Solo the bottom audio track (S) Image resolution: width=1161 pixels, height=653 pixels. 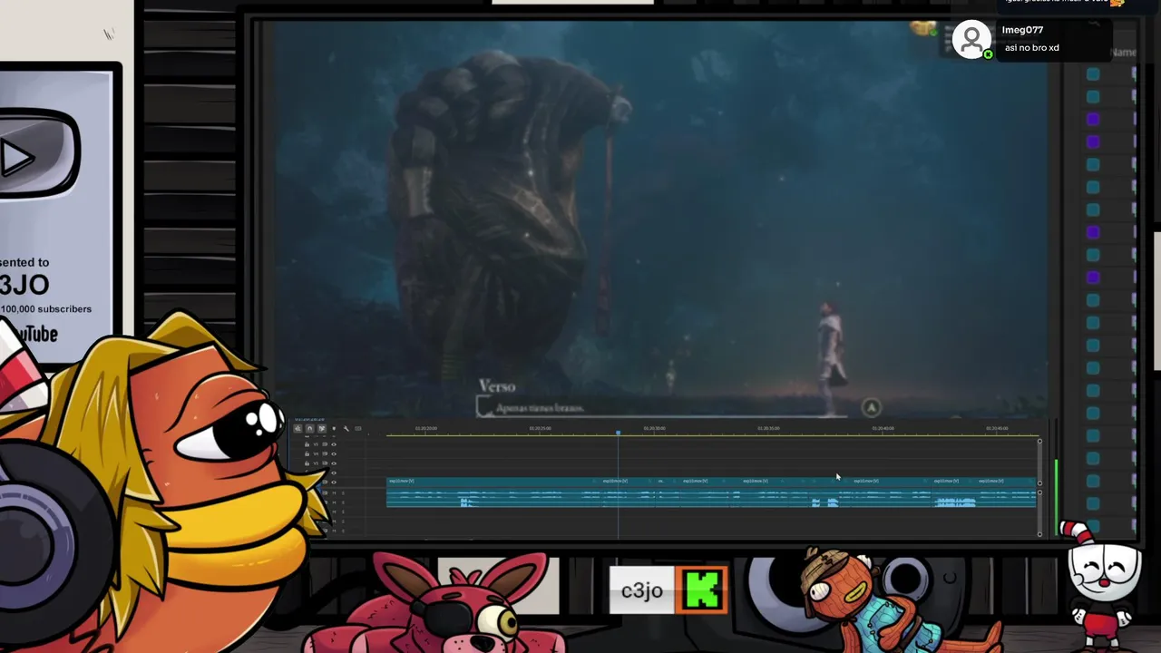pos(343,531)
